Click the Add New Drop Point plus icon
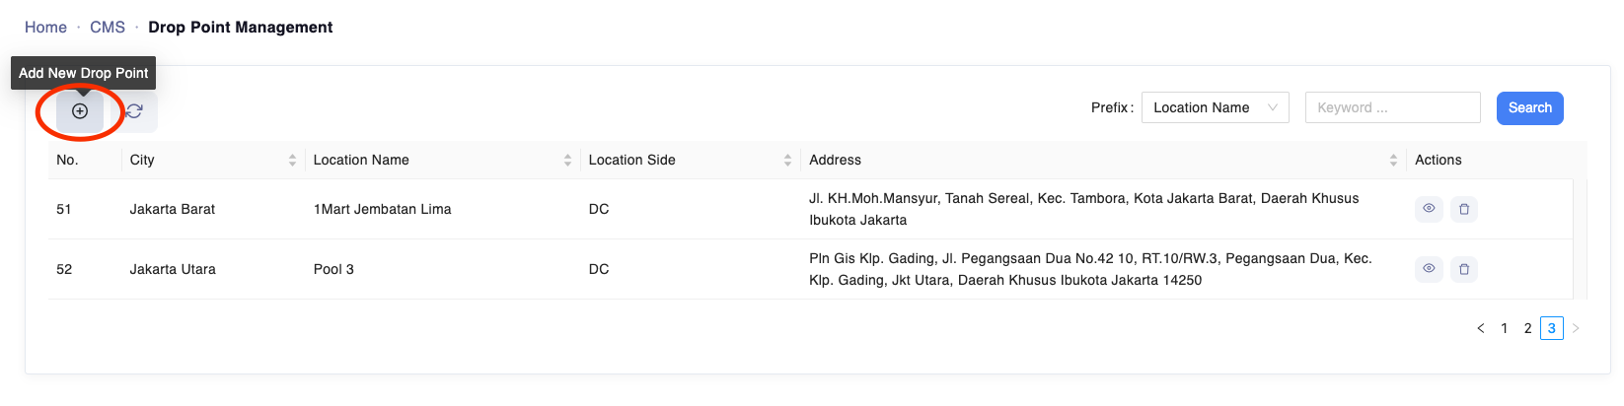 click(80, 111)
